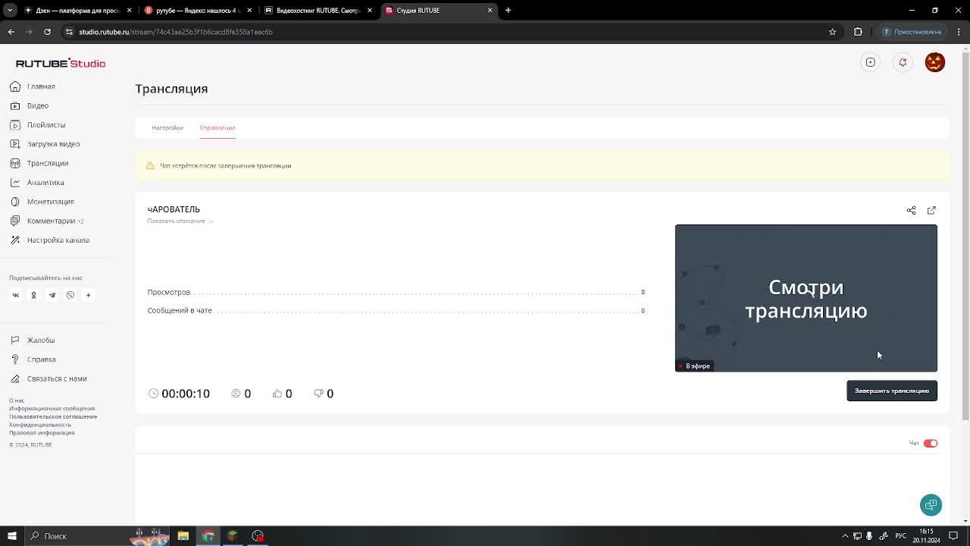Click the Приостановлена profile chip

pos(913,32)
